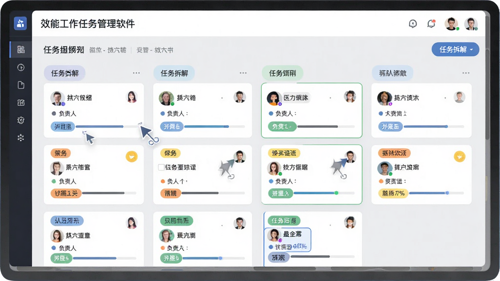Select the green column header pill
The width and height of the screenshot is (500, 281).
tap(282, 73)
